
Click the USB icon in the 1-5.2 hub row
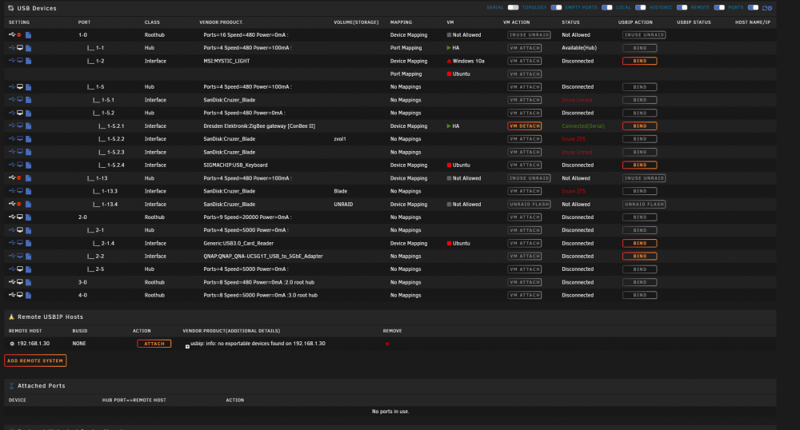point(12,113)
